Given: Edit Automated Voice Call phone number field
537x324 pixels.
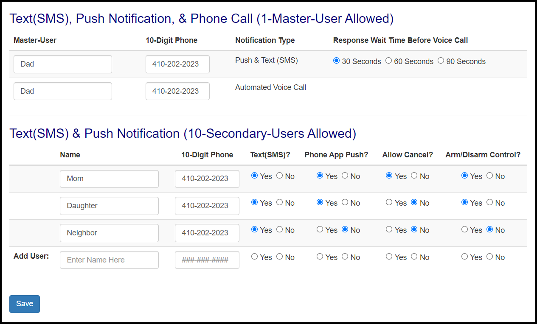Looking at the screenshot, I should [x=177, y=91].
